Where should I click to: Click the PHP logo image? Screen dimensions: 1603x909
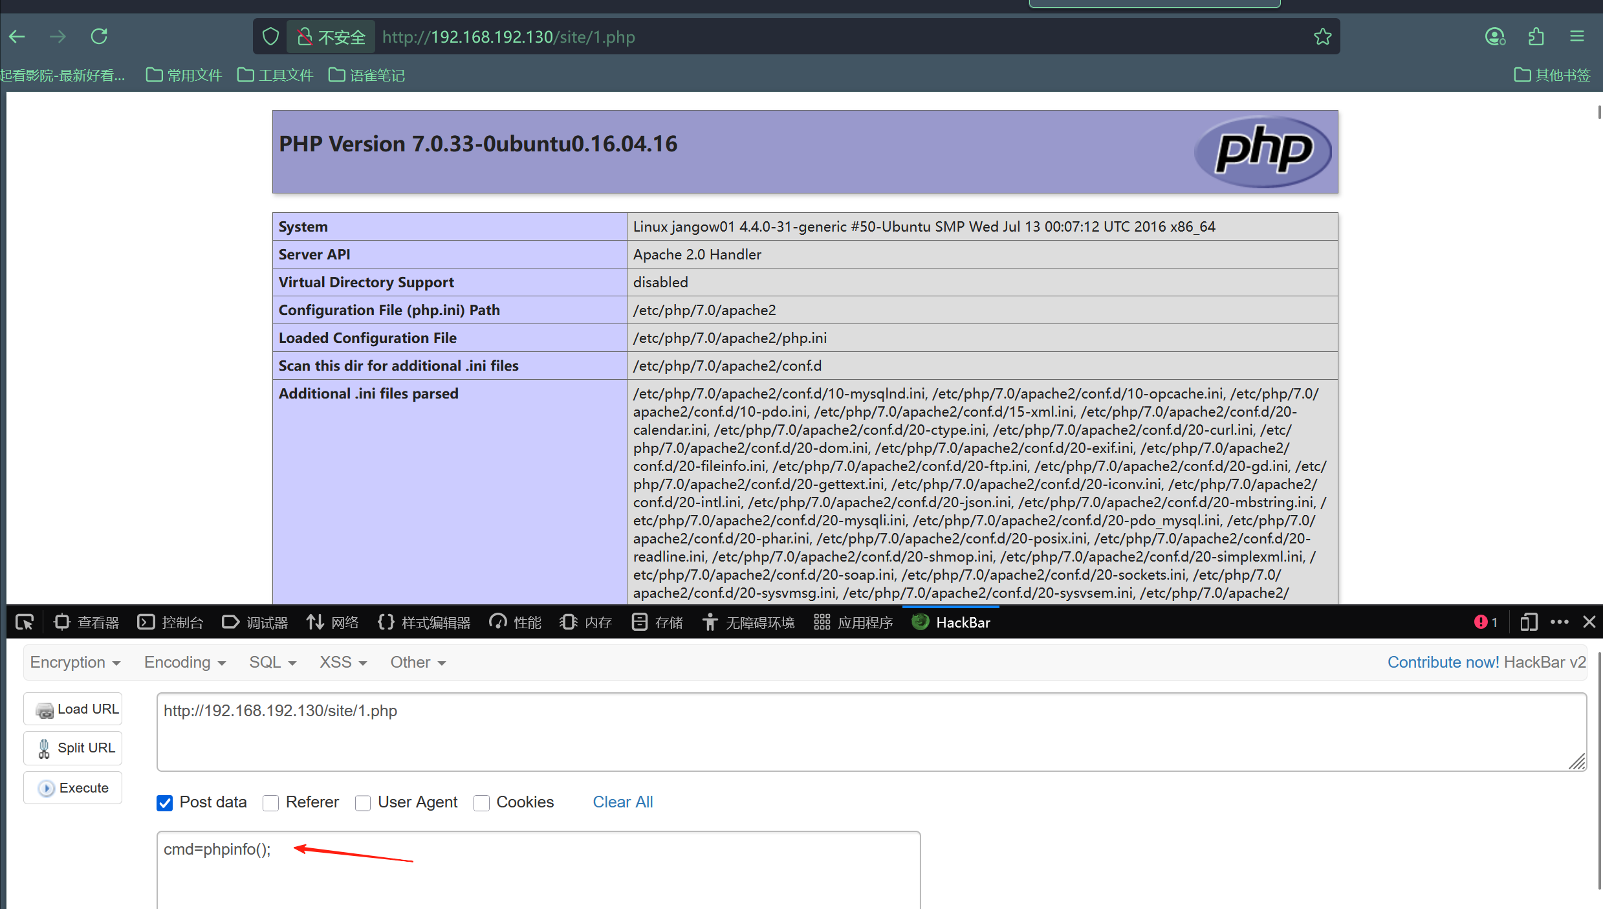[1263, 151]
